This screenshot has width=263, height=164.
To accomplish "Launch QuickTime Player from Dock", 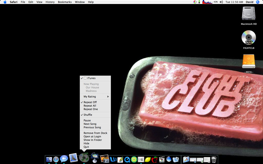I will click(127, 159).
